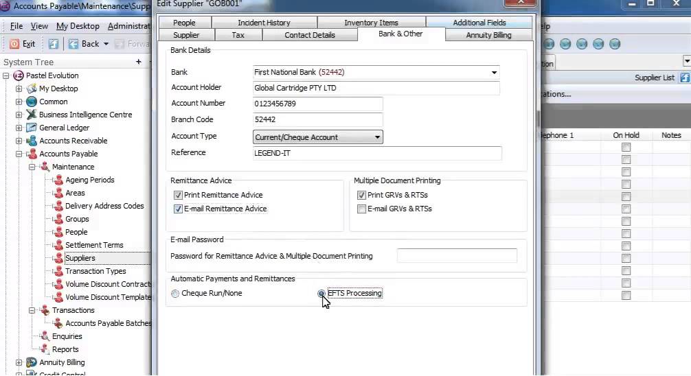Enable E-mail GRVs & RTSs
The width and height of the screenshot is (691, 376).
[x=361, y=209]
